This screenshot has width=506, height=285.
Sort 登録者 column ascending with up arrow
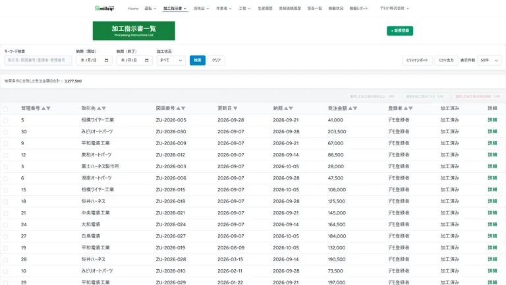(x=406, y=108)
